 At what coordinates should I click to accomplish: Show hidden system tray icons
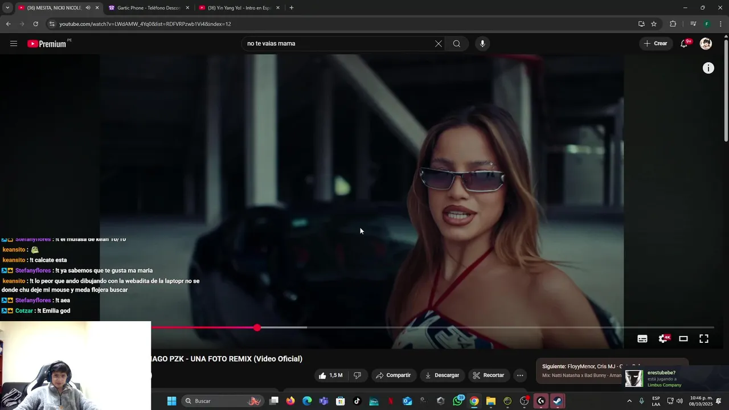[629, 401]
